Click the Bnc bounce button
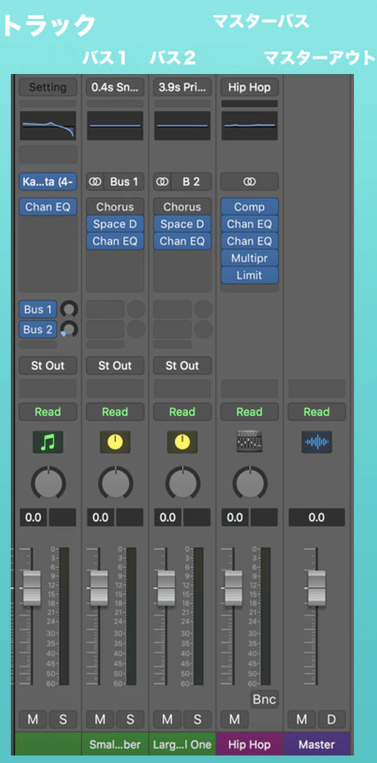Screen dimensions: 377x763 click(x=264, y=699)
